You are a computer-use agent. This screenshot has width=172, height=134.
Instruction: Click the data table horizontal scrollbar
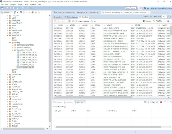tap(94, 97)
